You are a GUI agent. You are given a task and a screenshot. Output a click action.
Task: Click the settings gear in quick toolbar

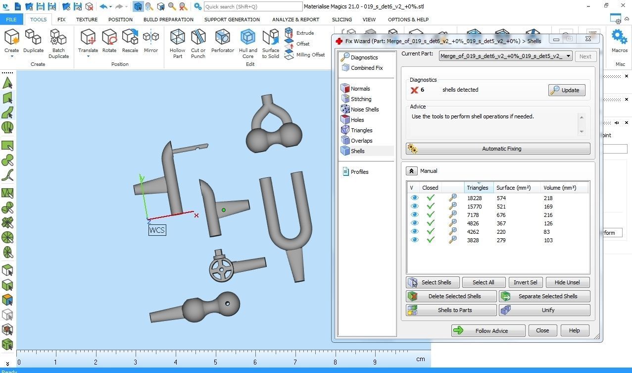197,6
